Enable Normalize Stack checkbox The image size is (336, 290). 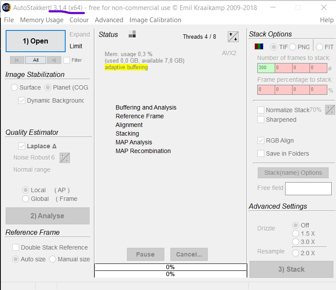point(260,110)
